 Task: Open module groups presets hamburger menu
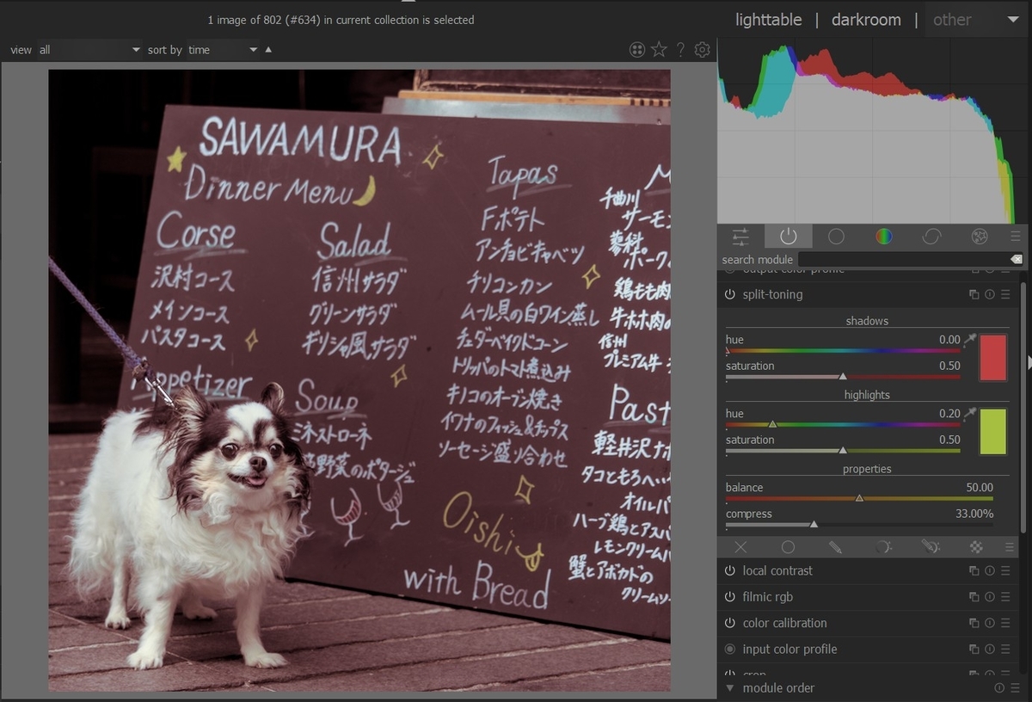coord(1016,237)
